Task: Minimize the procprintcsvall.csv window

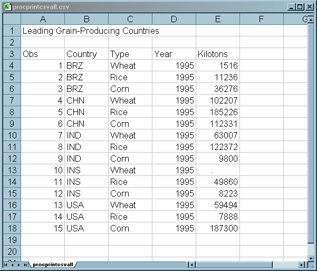Action: (x=291, y=7)
